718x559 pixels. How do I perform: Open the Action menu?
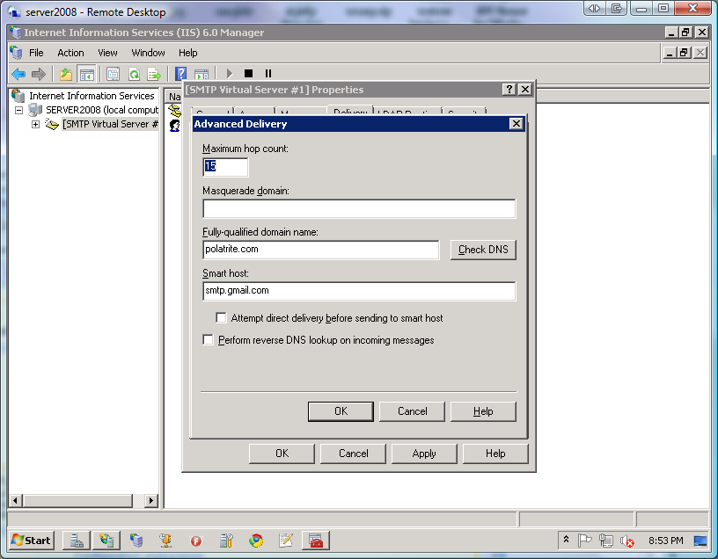click(x=70, y=53)
